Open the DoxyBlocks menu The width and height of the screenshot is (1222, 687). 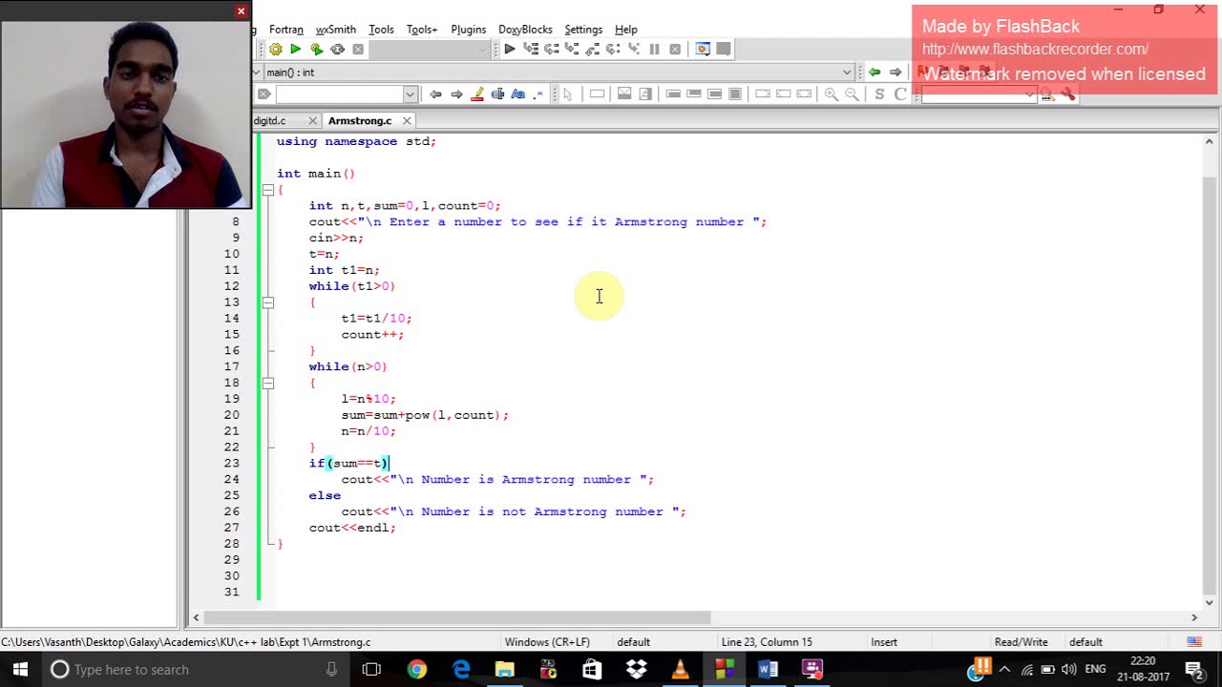(525, 30)
